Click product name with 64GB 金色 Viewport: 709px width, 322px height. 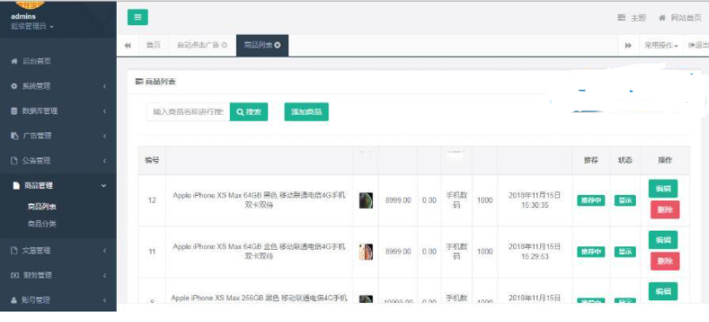[x=259, y=252]
